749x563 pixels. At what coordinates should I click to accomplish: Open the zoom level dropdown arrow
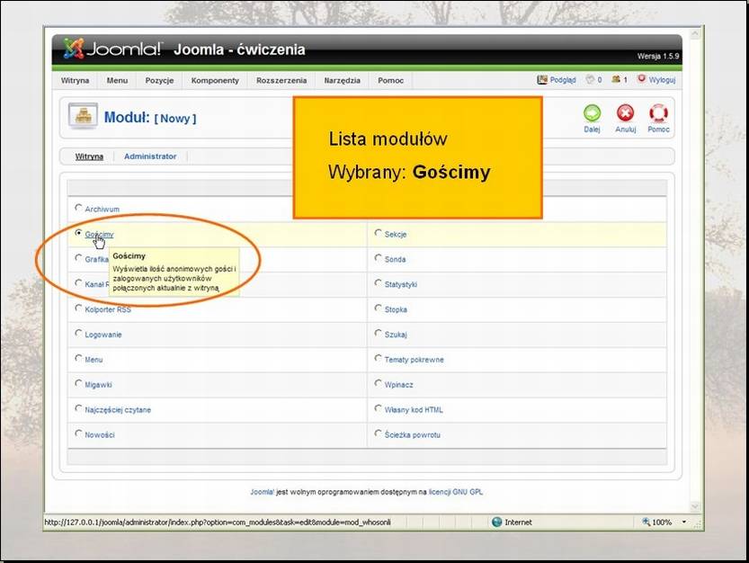(684, 522)
